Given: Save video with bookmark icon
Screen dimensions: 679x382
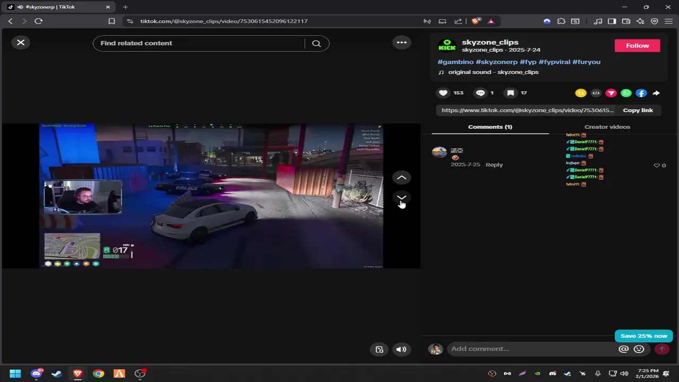Looking at the screenshot, I should [x=510, y=93].
